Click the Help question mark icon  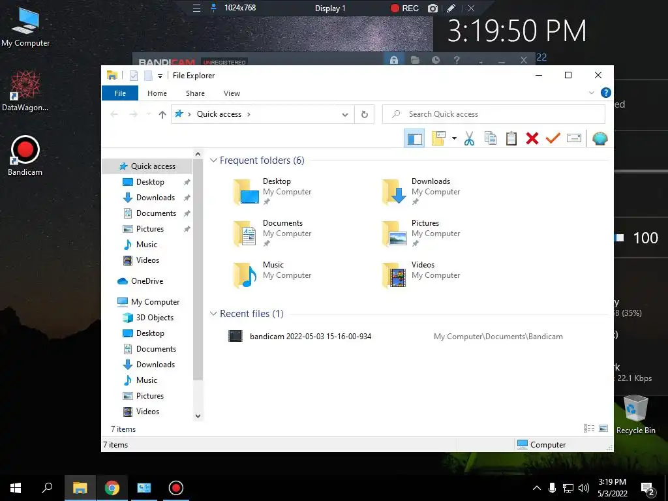(x=605, y=93)
